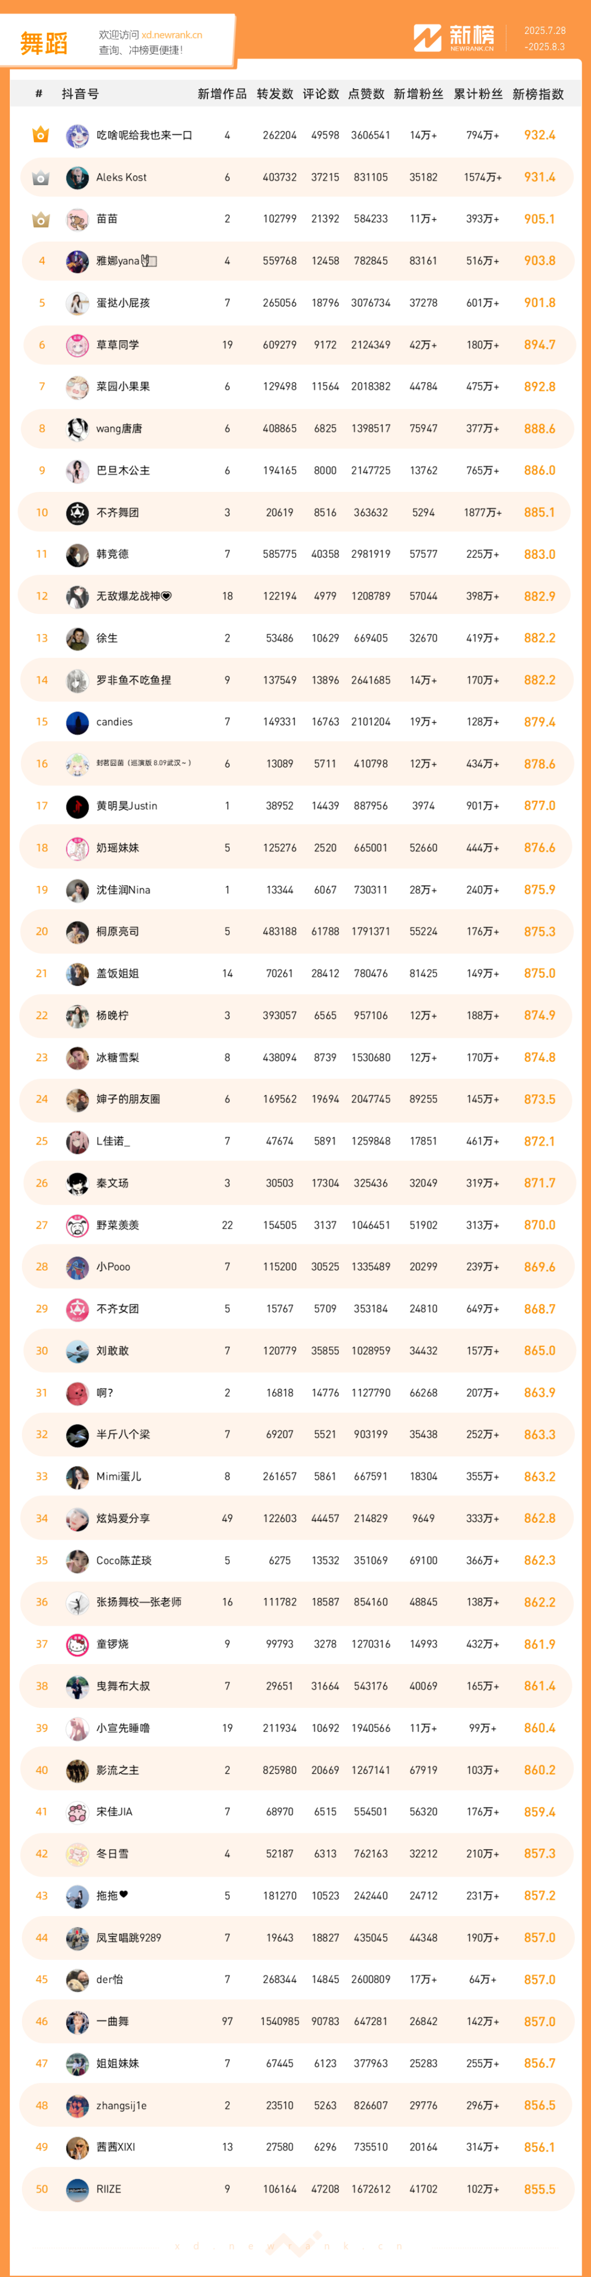This screenshot has width=591, height=2277.
Task: Open avatar of 吃啥呢给我也来一口
Action: coord(77,135)
